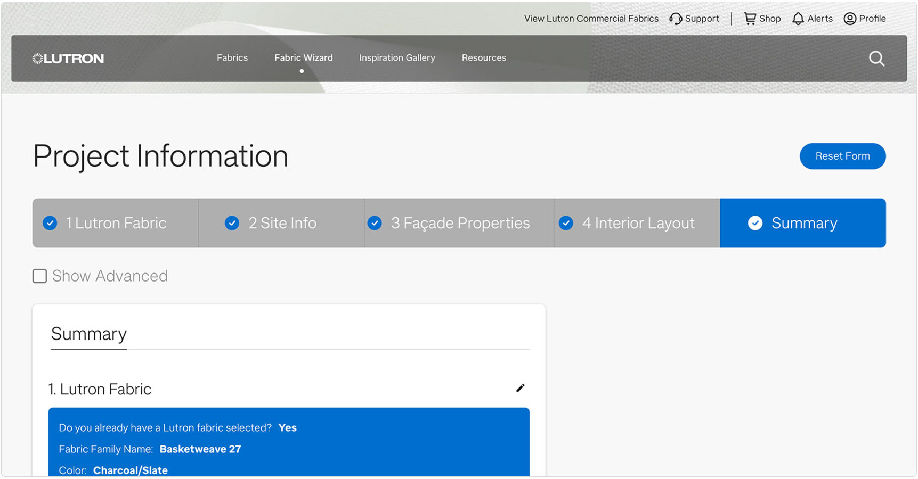Click the Lutron logo

[x=68, y=59]
